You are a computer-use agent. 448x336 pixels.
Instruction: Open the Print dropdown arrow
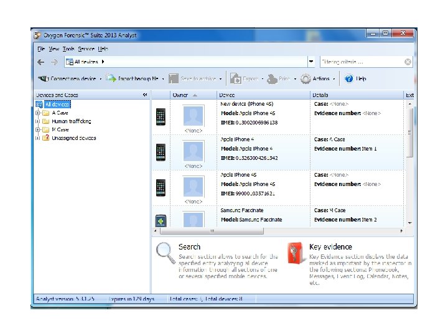pyautogui.click(x=295, y=79)
